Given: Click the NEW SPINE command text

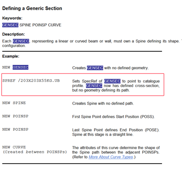Looking at the screenshot, I should 14,103.
